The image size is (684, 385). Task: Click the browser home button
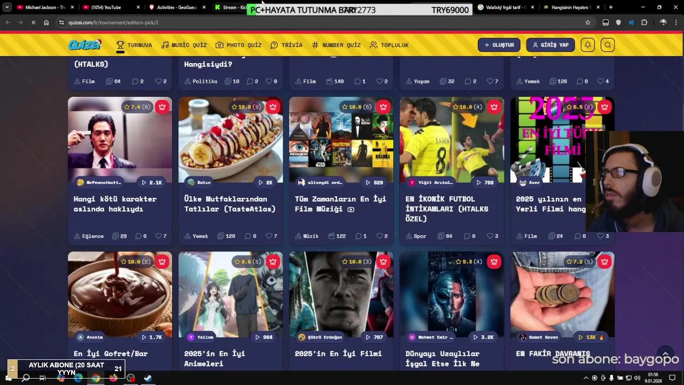click(46, 22)
